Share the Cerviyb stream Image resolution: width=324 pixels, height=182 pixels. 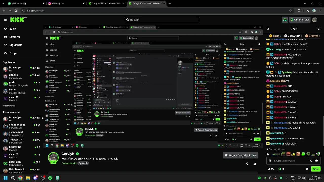click(247, 164)
